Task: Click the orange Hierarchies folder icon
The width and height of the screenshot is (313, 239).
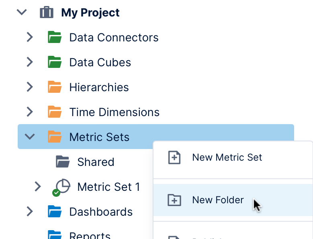Action: 55,87
